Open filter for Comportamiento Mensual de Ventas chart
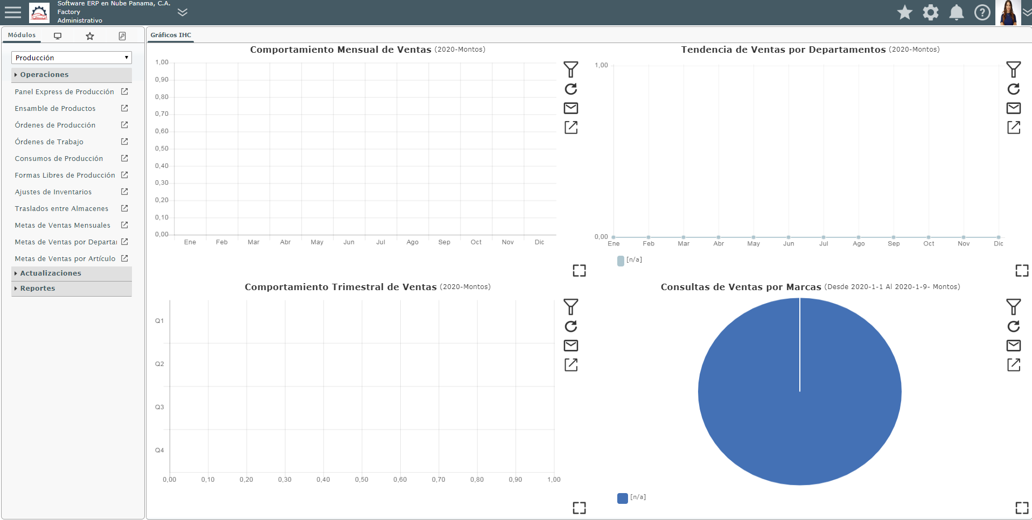The image size is (1032, 520). pyautogui.click(x=570, y=69)
